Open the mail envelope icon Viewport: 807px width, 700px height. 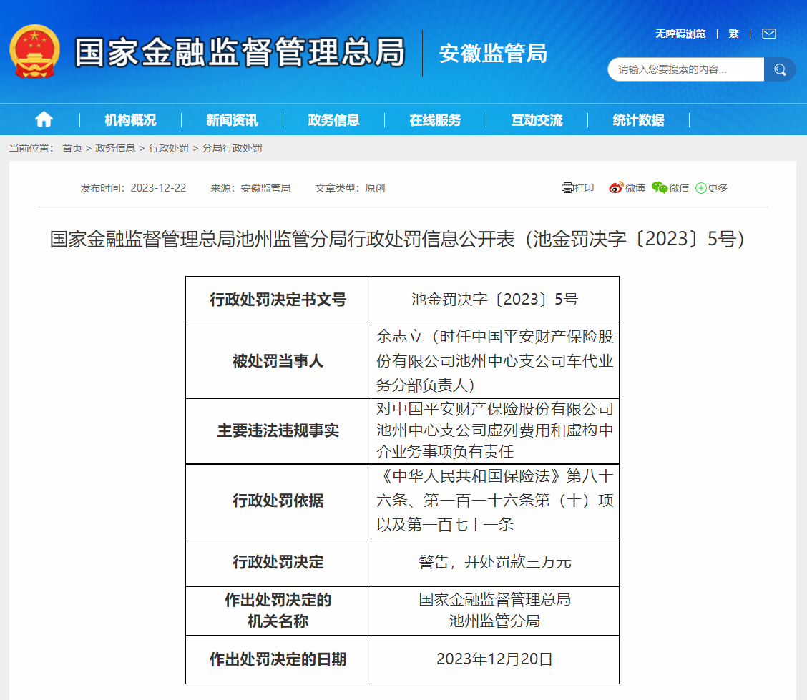coord(769,34)
